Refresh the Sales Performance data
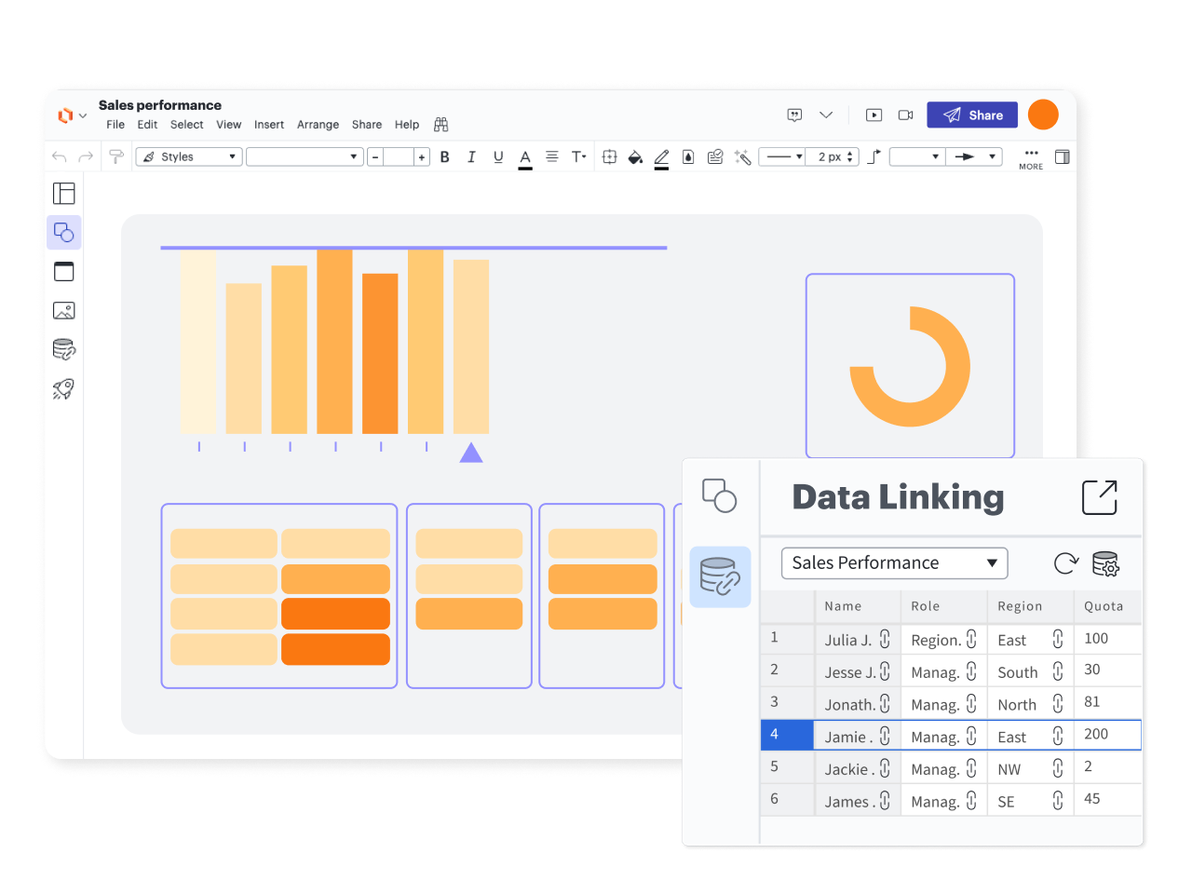Screen dimensions: 1192x894 click(x=1065, y=563)
